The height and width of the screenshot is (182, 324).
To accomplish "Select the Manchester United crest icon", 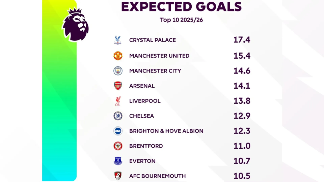I will [118, 56].
